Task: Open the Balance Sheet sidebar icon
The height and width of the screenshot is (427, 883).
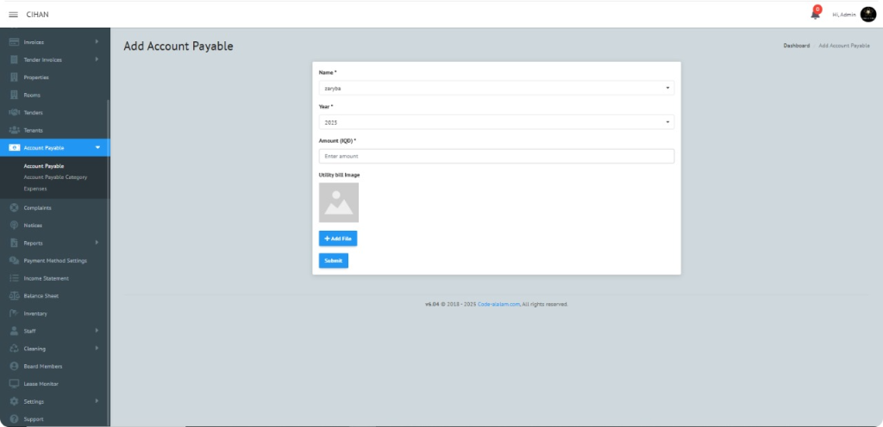Action: (14, 296)
